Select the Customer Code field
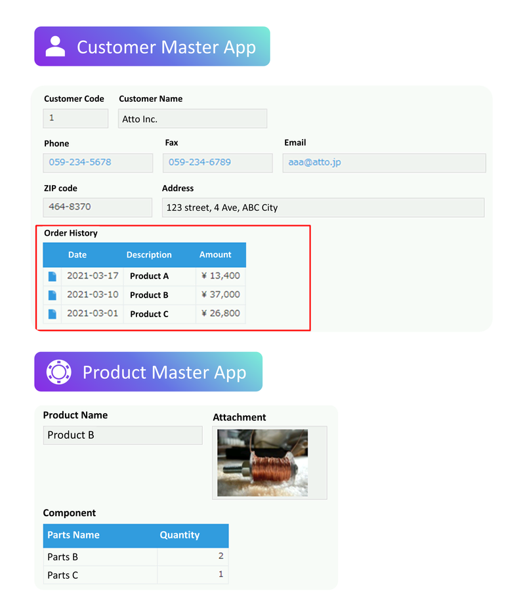The image size is (525, 616). click(x=75, y=119)
